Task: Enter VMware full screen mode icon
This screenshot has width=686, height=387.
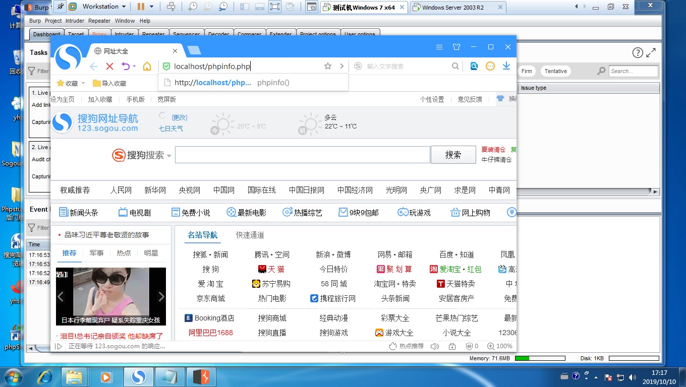Action: click(274, 7)
